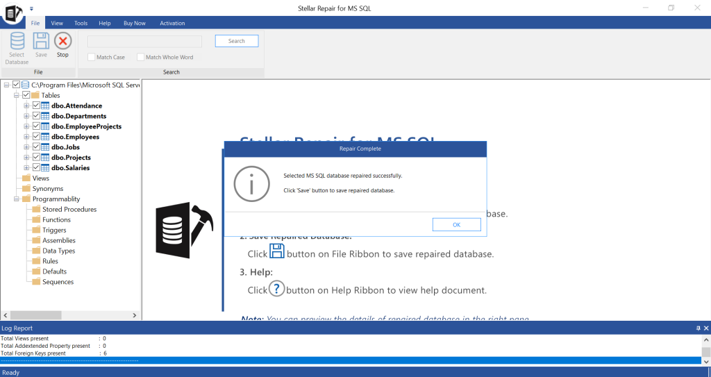The height and width of the screenshot is (377, 711).
Task: Select the dbo.Employees table icon
Action: pyautogui.click(x=45, y=137)
